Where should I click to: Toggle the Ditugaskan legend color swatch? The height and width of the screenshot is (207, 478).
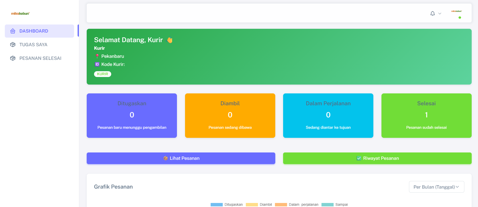click(217, 204)
